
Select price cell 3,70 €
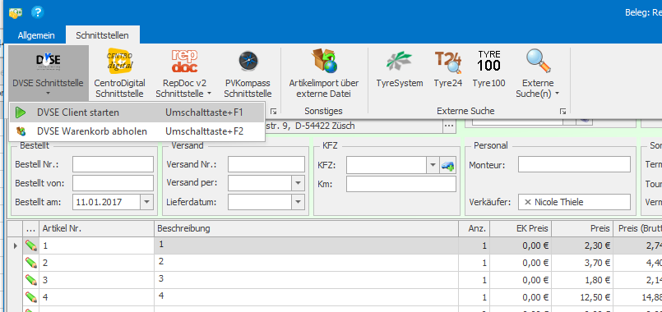coord(582,263)
